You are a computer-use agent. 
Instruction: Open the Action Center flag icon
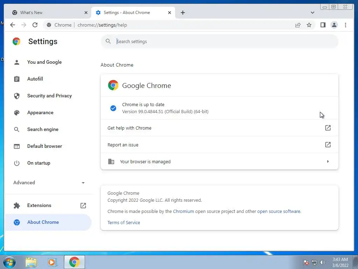tap(306, 262)
